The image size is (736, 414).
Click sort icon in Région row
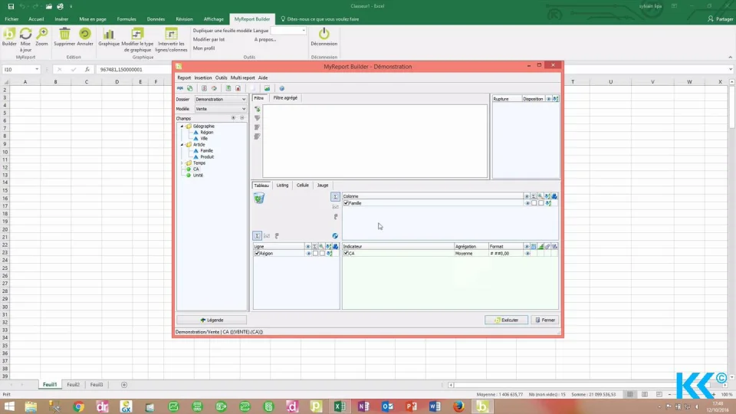pos(330,254)
